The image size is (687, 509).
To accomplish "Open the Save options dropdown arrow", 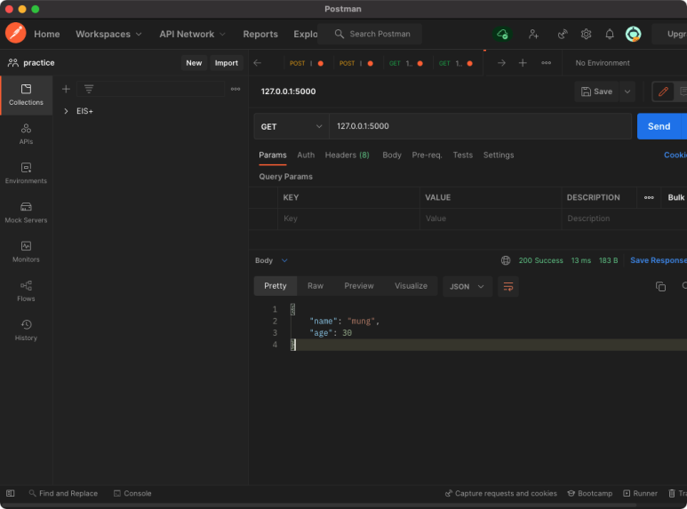I will click(627, 91).
